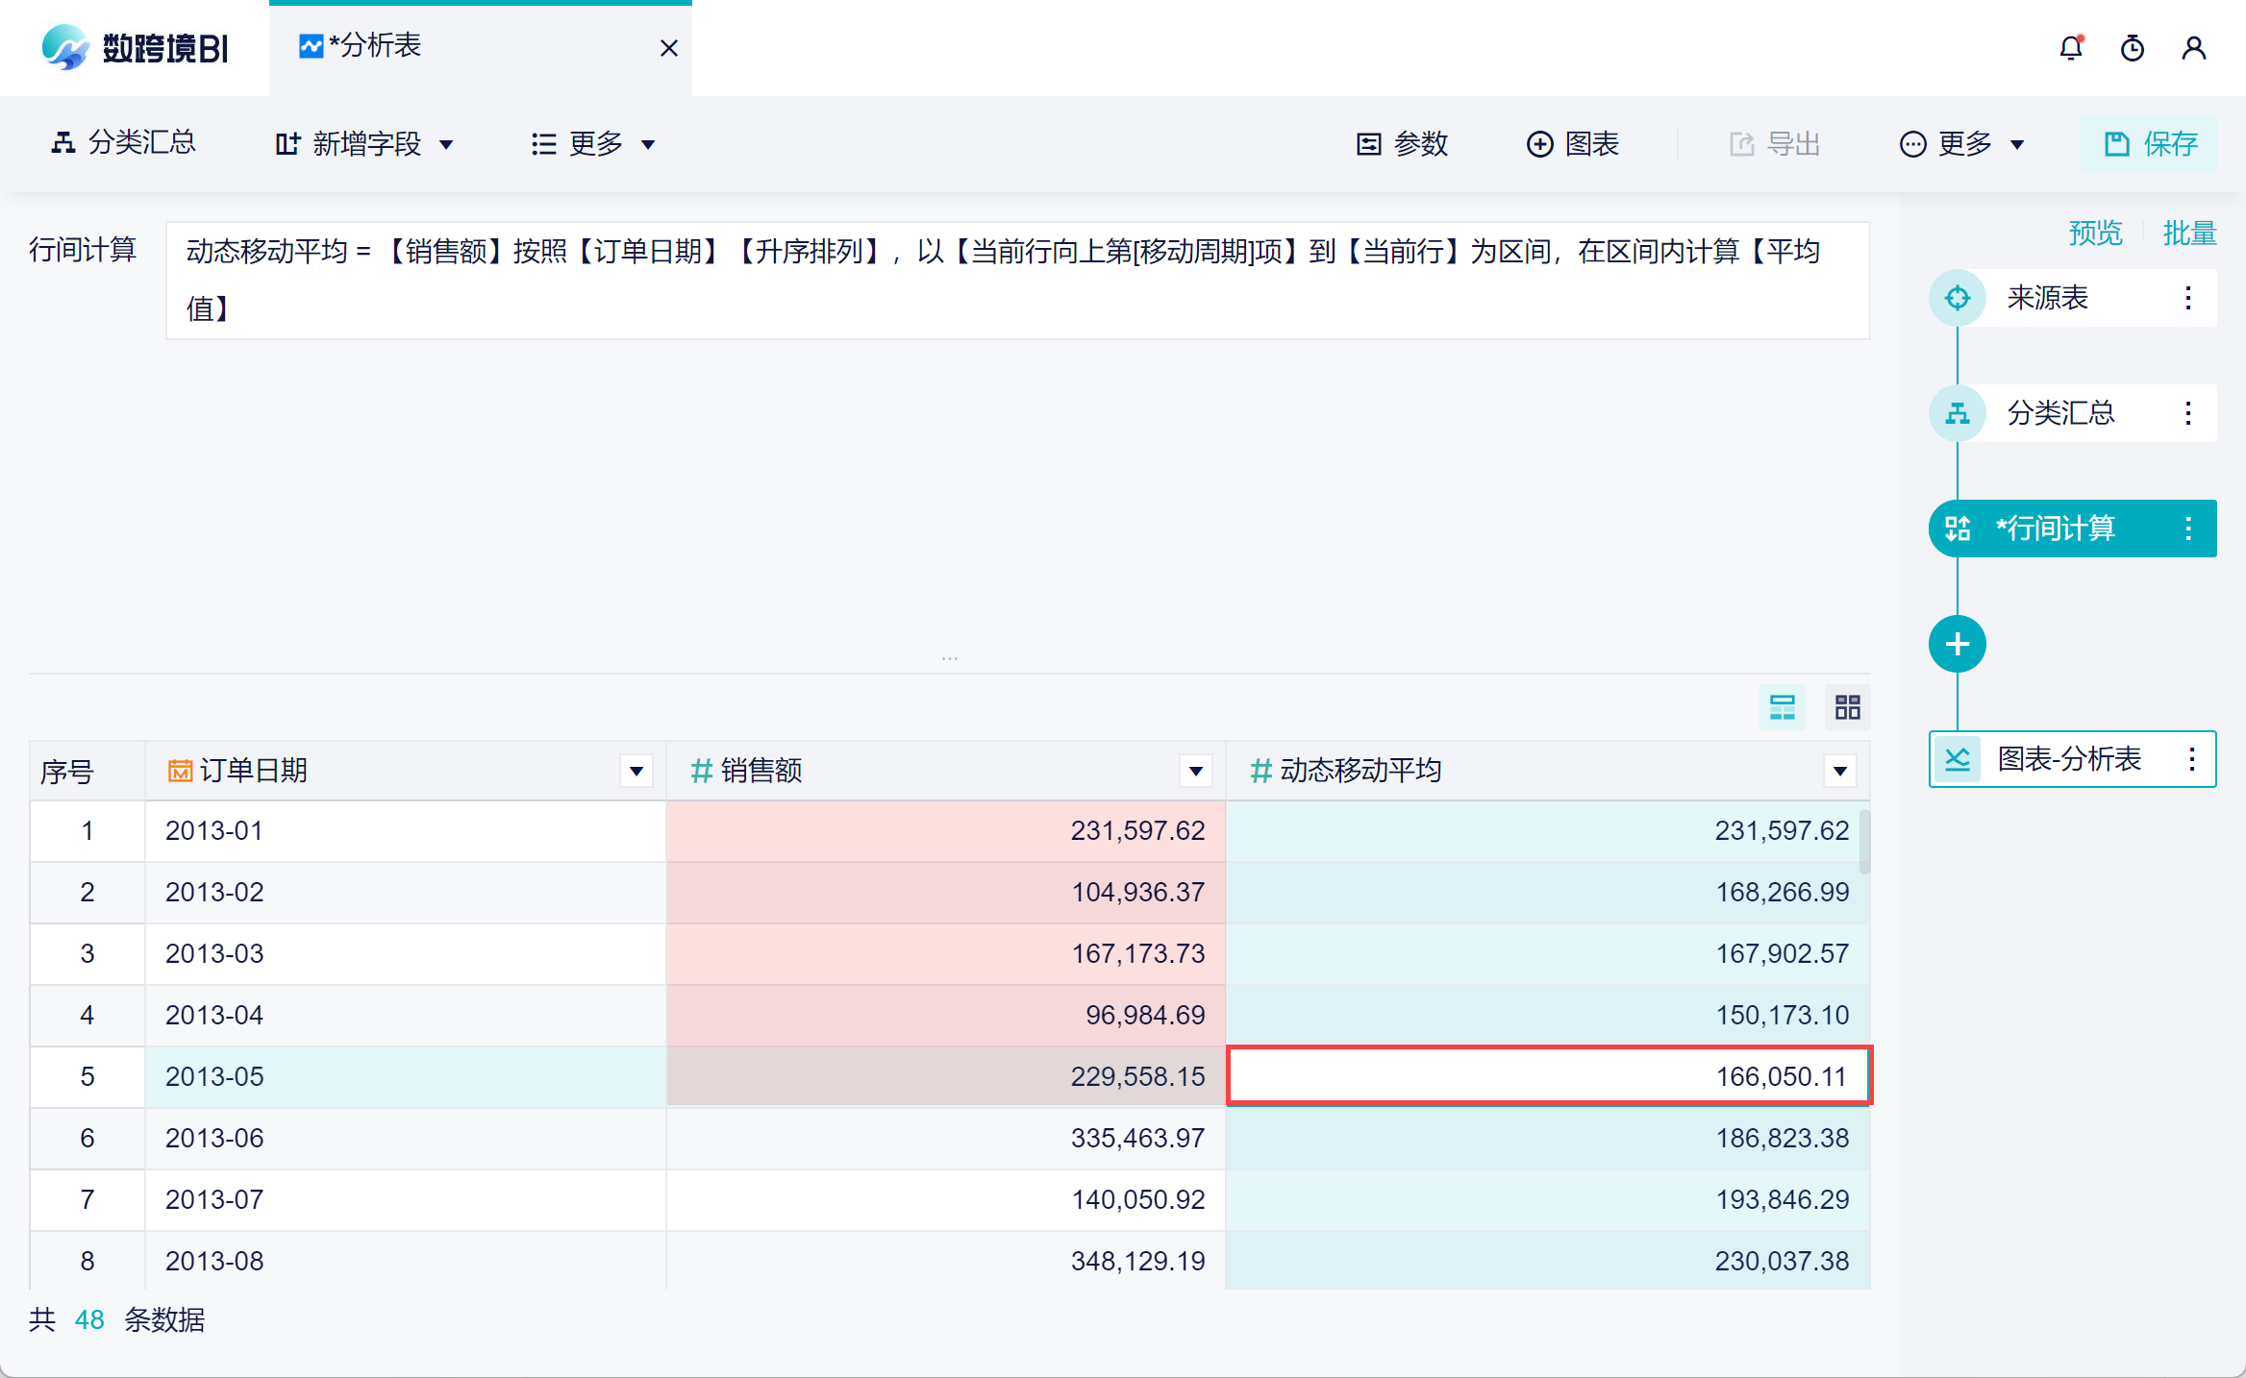The image size is (2246, 1378).
Task: Open 行间计算 step three-dot menu
Action: [2187, 529]
